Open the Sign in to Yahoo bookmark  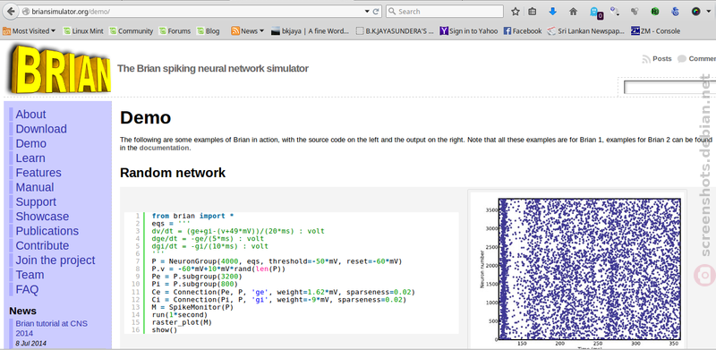(469, 31)
